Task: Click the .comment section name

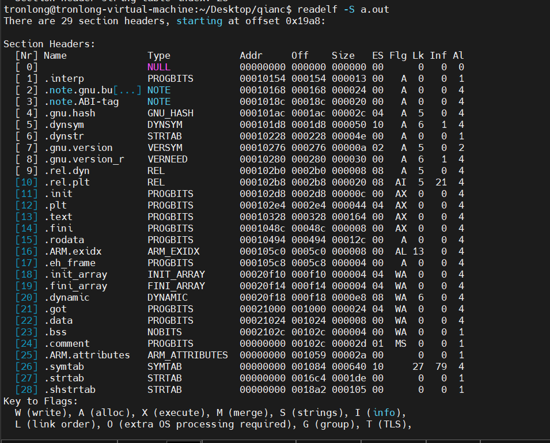Action: 67,343
